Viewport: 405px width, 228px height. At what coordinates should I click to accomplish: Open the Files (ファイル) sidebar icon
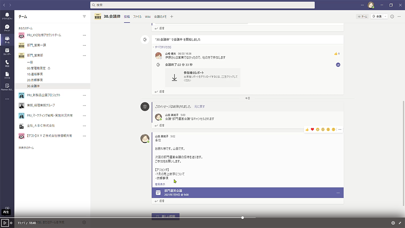point(7,75)
